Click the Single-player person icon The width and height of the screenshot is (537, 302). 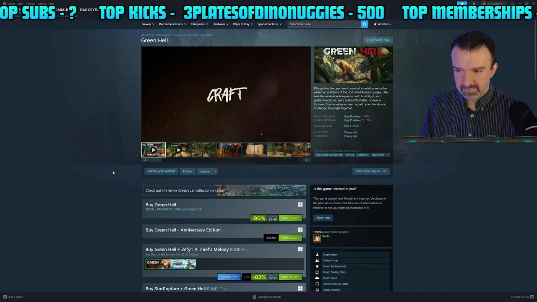coord(317,255)
